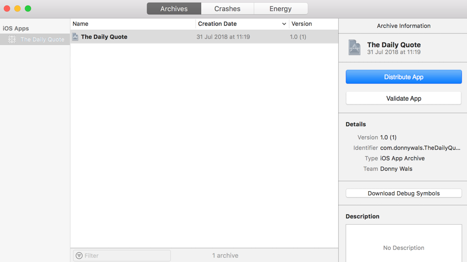
Task: Click the 'iOS App Archive' type value
Action: (x=402, y=158)
